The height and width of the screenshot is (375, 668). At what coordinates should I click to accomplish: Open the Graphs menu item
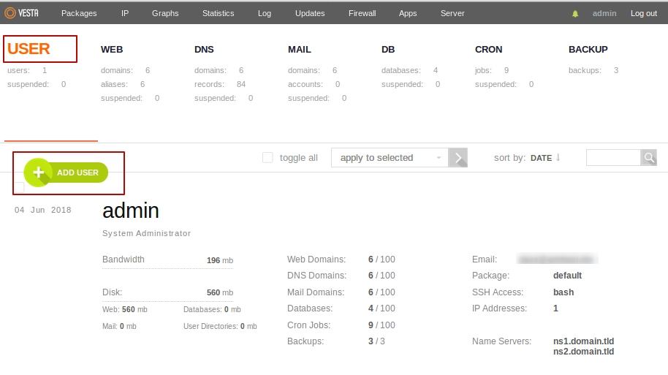(165, 13)
